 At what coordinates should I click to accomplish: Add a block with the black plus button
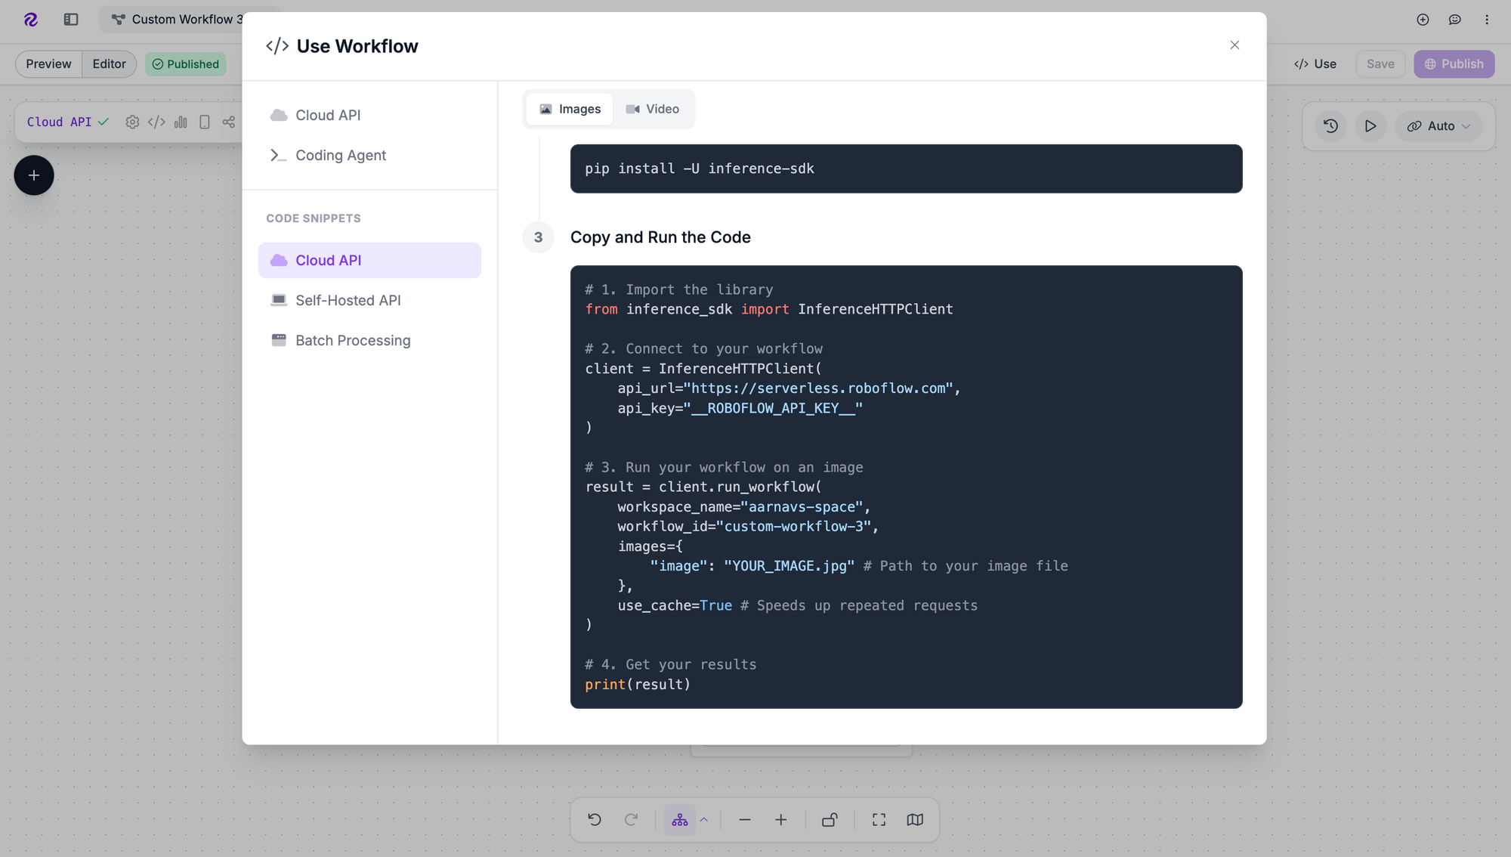coord(34,175)
